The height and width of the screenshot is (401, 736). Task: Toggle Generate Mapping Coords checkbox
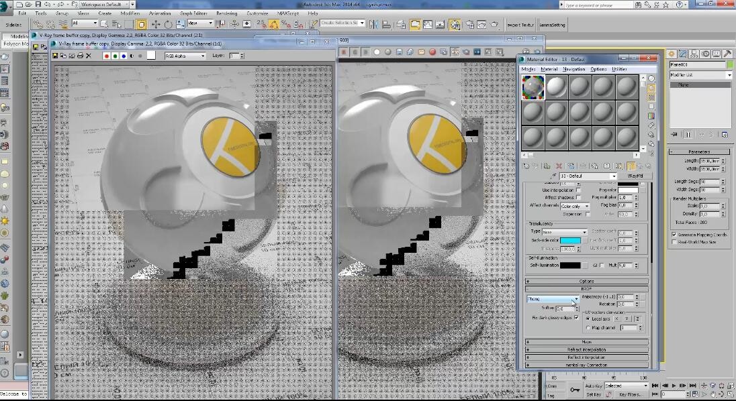pyautogui.click(x=674, y=235)
